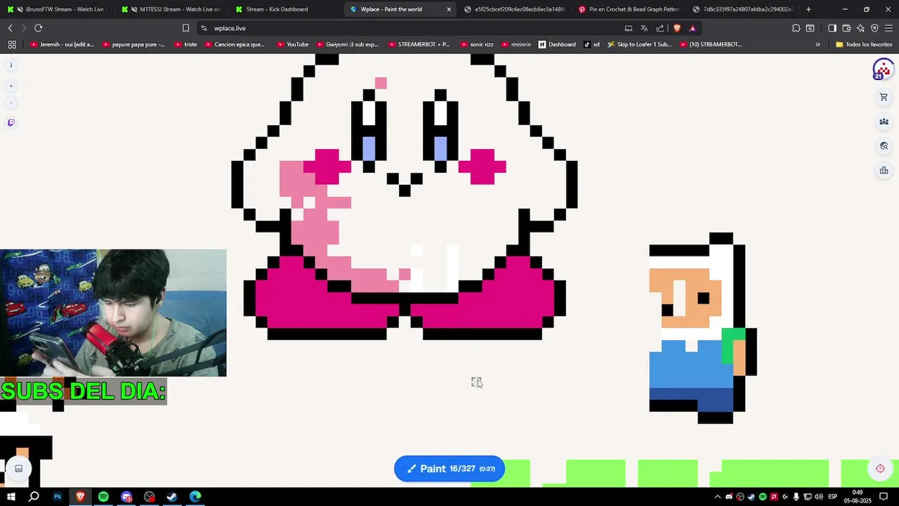The width and height of the screenshot is (899, 506).
Task: Open the triste bookmark
Action: [x=185, y=44]
